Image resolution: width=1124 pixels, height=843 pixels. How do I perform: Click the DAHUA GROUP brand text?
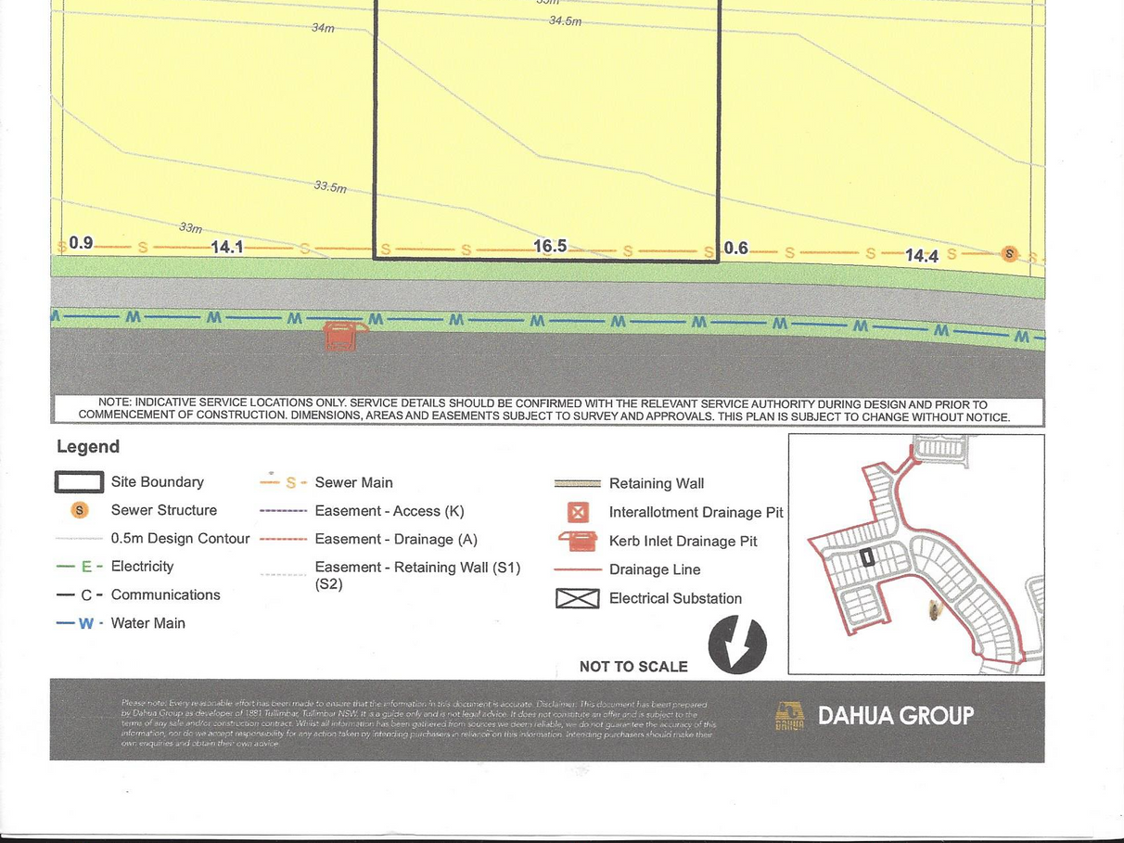pyautogui.click(x=895, y=716)
